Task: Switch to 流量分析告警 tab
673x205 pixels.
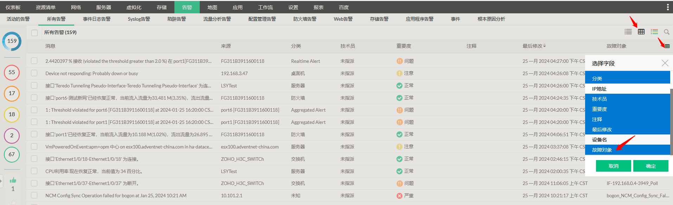Action: tap(217, 19)
